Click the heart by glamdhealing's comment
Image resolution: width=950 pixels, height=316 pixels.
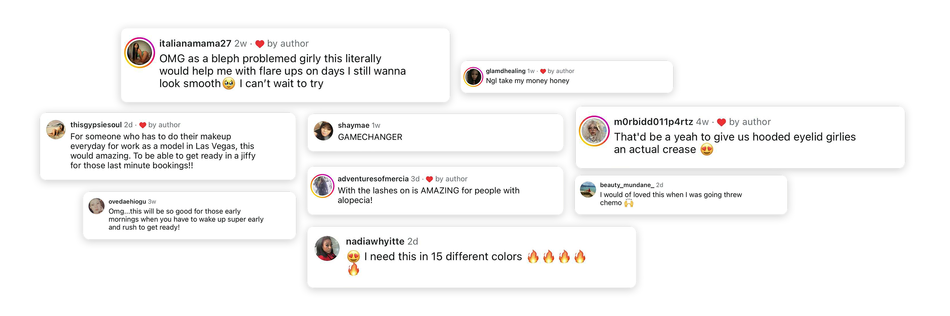tap(543, 71)
